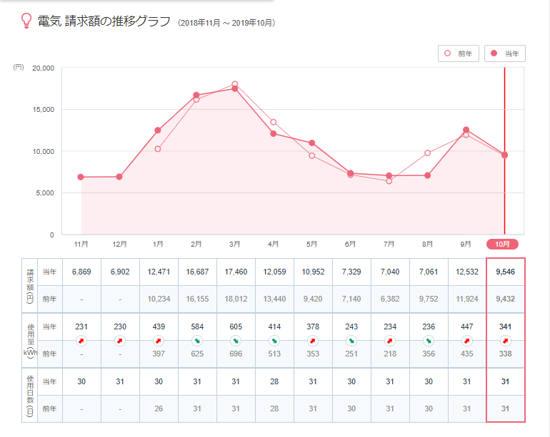Click the 9,752 previous-year billing cell
The height and width of the screenshot is (437, 550).
[x=429, y=299]
